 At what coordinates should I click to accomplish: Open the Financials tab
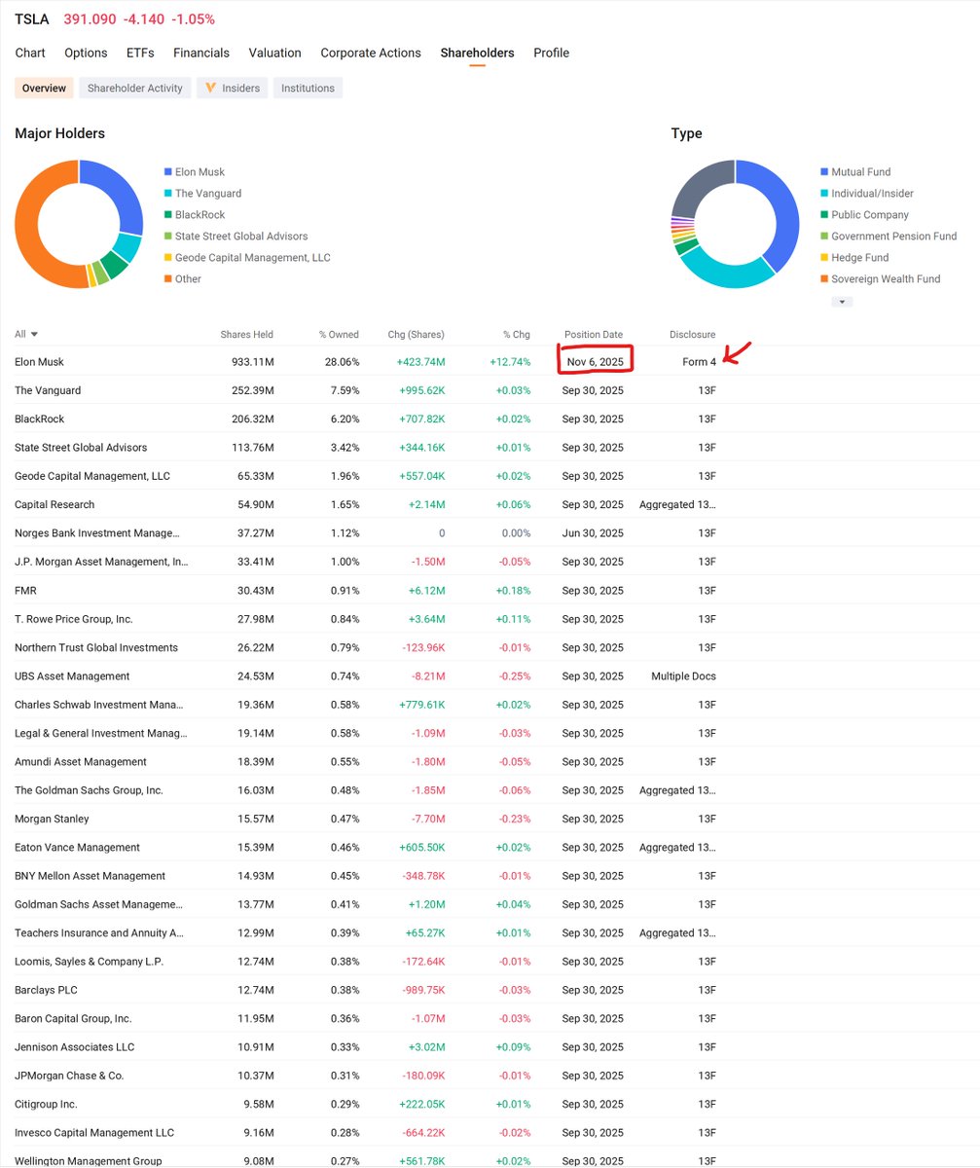201,53
